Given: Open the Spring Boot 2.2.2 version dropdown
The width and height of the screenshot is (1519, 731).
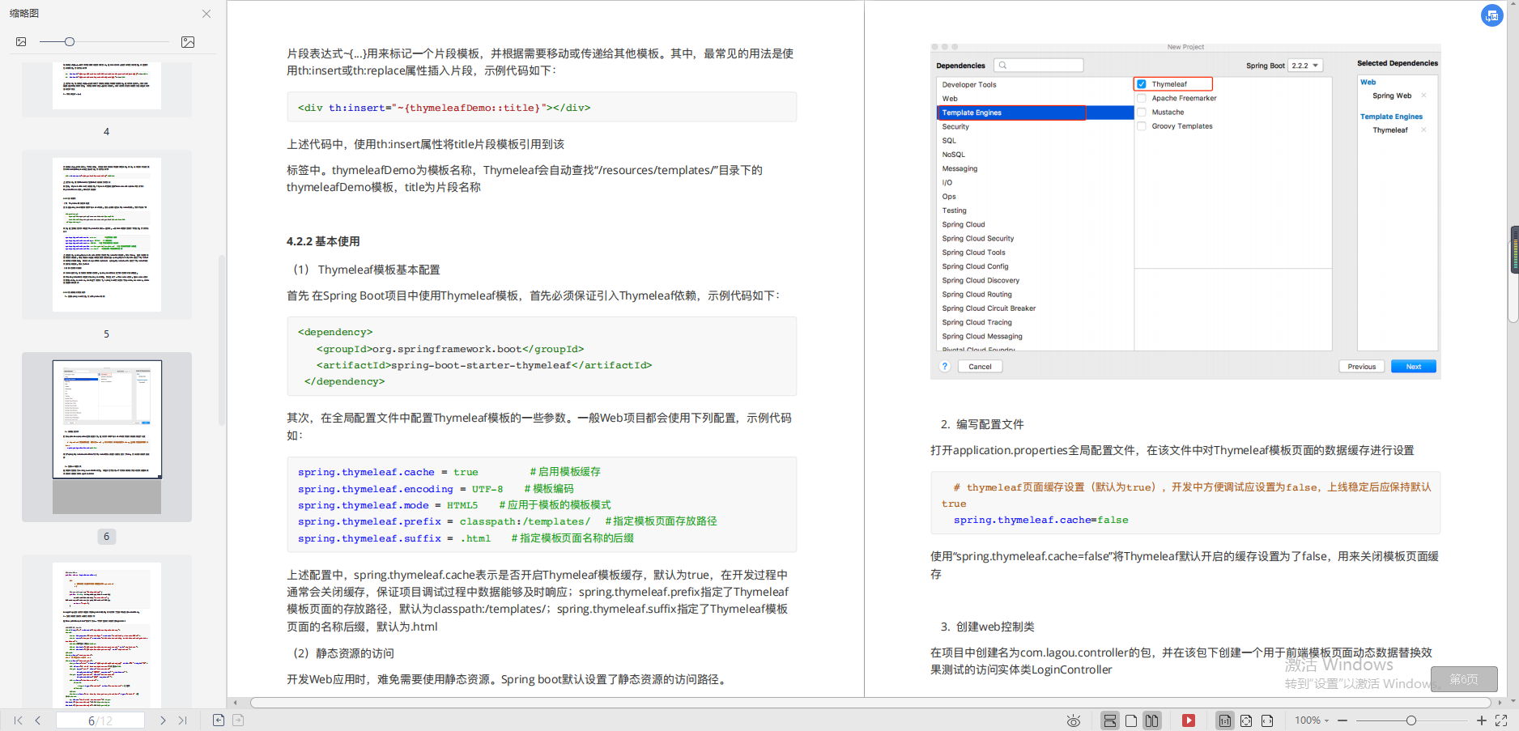Looking at the screenshot, I should (x=1305, y=66).
